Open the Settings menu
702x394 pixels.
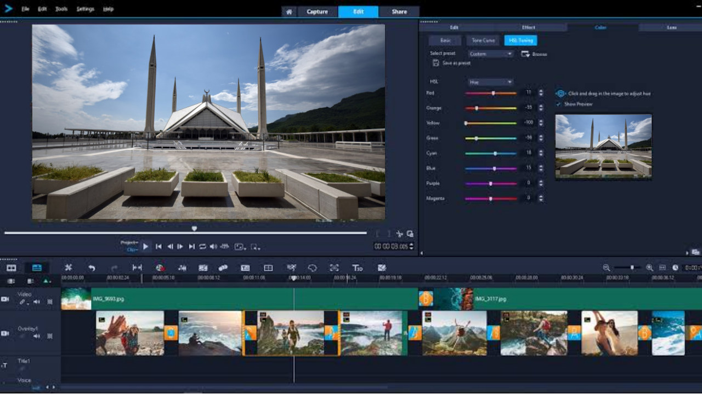pyautogui.click(x=85, y=9)
